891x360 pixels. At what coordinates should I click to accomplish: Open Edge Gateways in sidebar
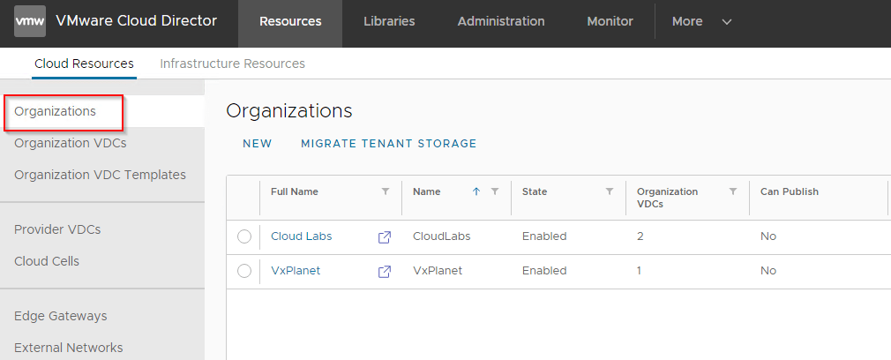coord(61,316)
